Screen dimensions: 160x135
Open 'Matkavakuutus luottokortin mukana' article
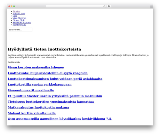[x=38, y=108]
